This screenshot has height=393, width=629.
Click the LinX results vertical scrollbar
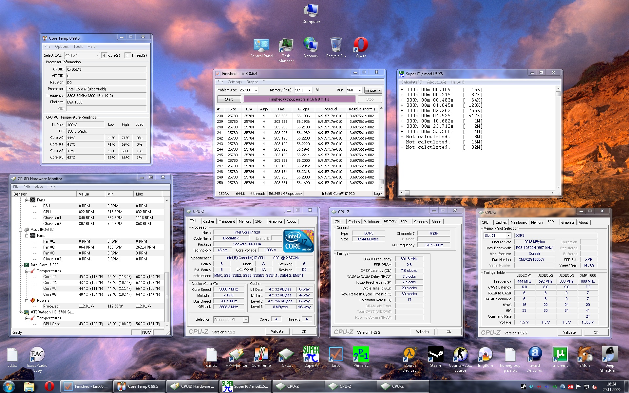tap(381, 147)
